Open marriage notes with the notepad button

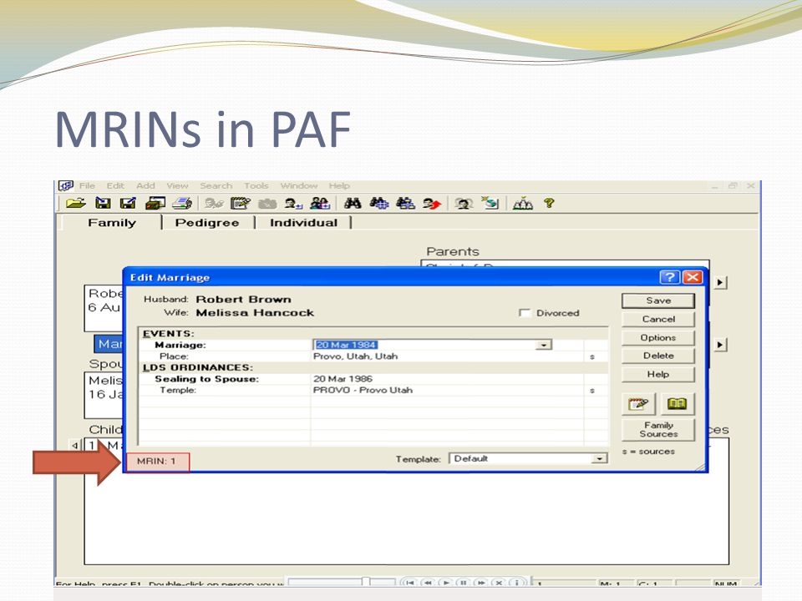[x=637, y=404]
